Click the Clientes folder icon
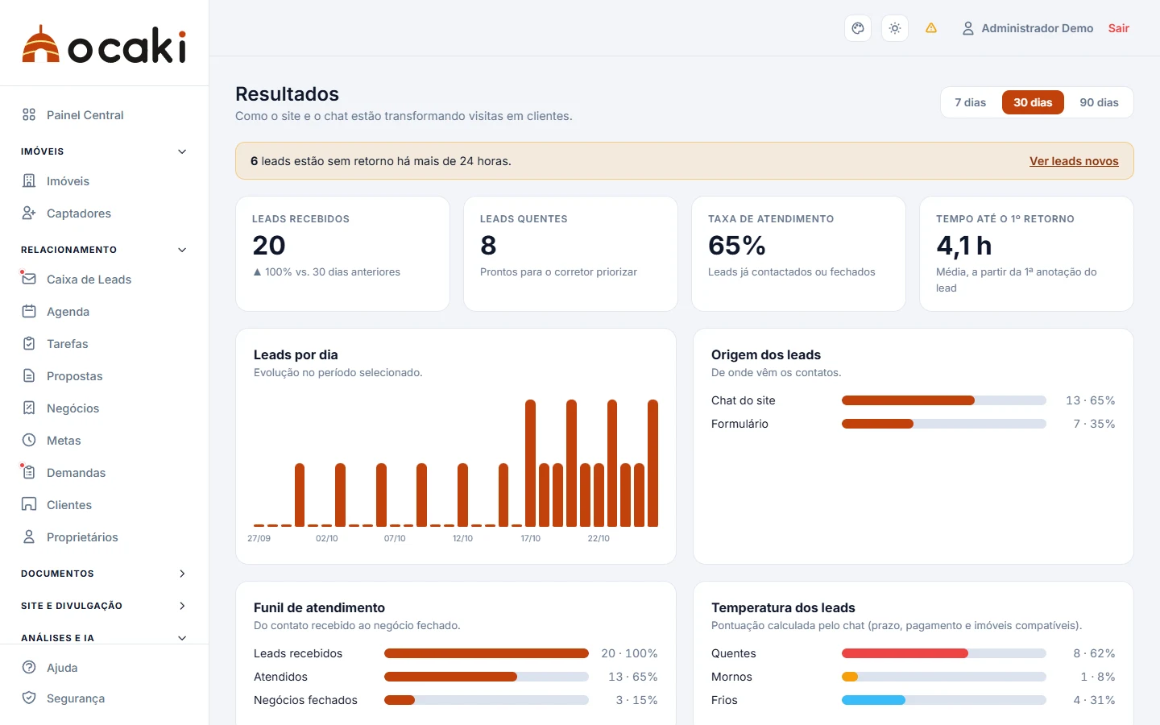The width and height of the screenshot is (1160, 725). pos(29,505)
